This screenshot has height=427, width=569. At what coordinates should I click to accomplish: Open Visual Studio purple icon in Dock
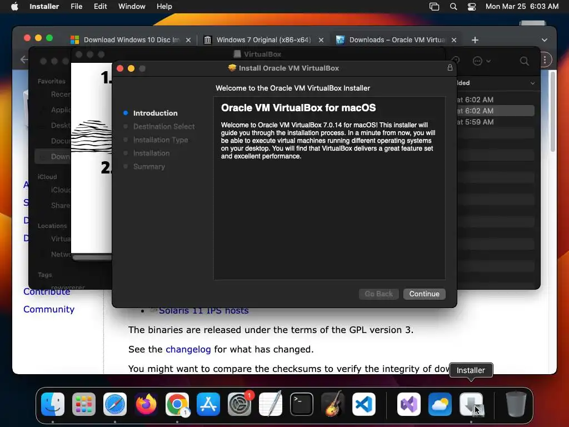(x=409, y=404)
